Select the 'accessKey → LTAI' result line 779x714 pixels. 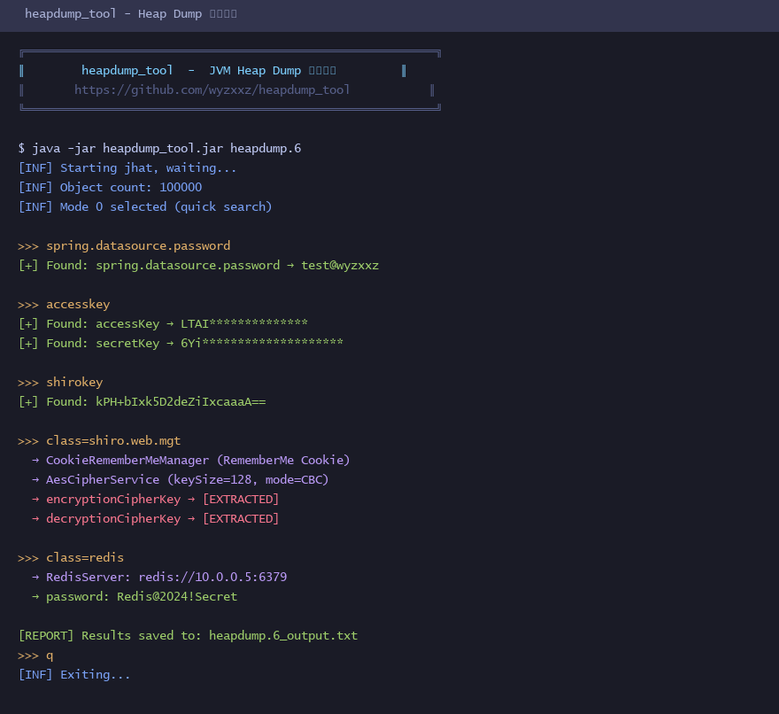point(163,323)
